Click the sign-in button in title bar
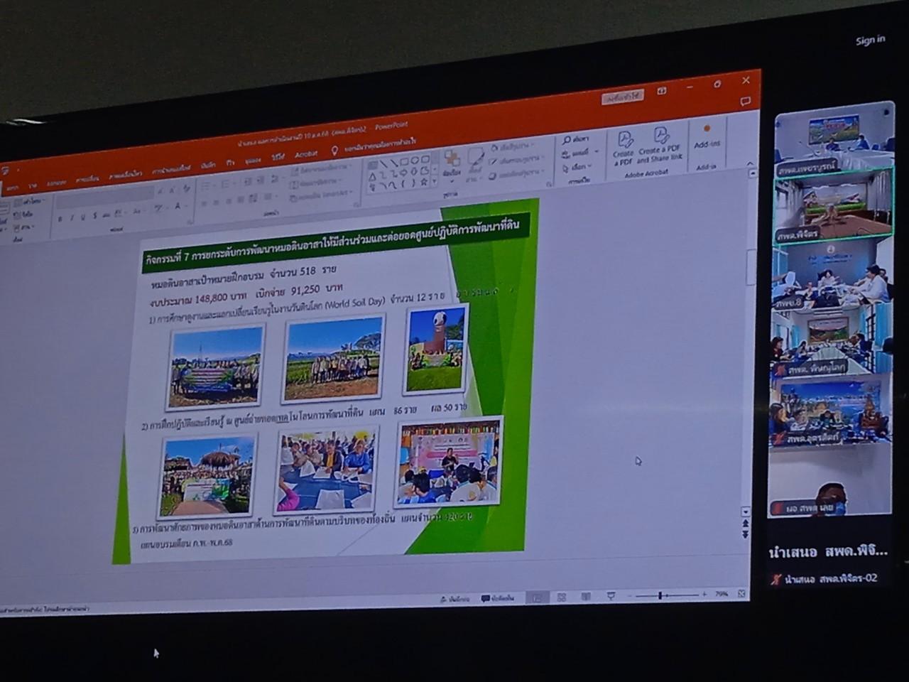Viewport: 909px width, 682px height. [x=623, y=97]
